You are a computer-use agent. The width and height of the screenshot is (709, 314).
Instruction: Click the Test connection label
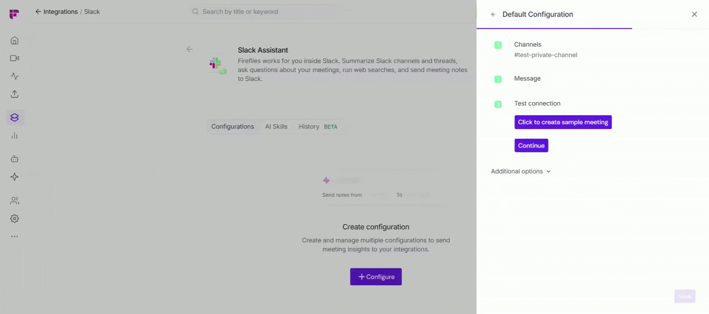tap(537, 103)
